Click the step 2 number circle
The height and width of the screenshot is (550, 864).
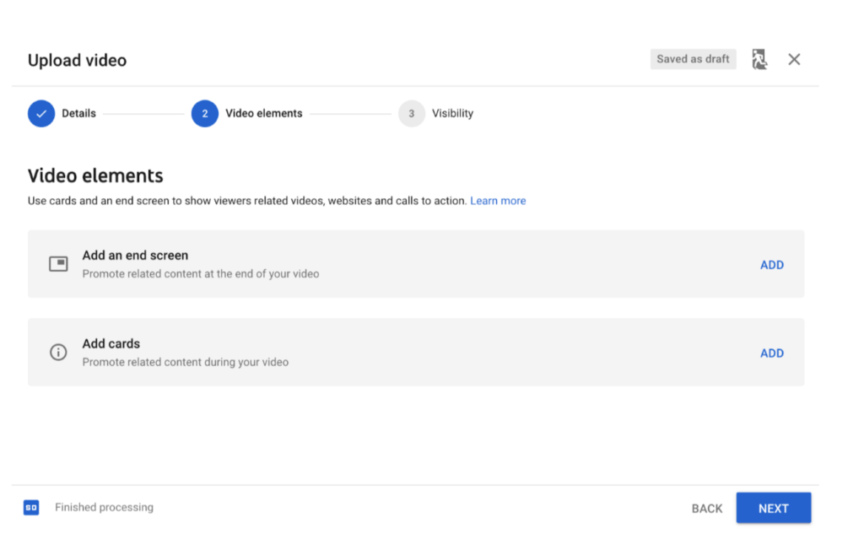205,113
